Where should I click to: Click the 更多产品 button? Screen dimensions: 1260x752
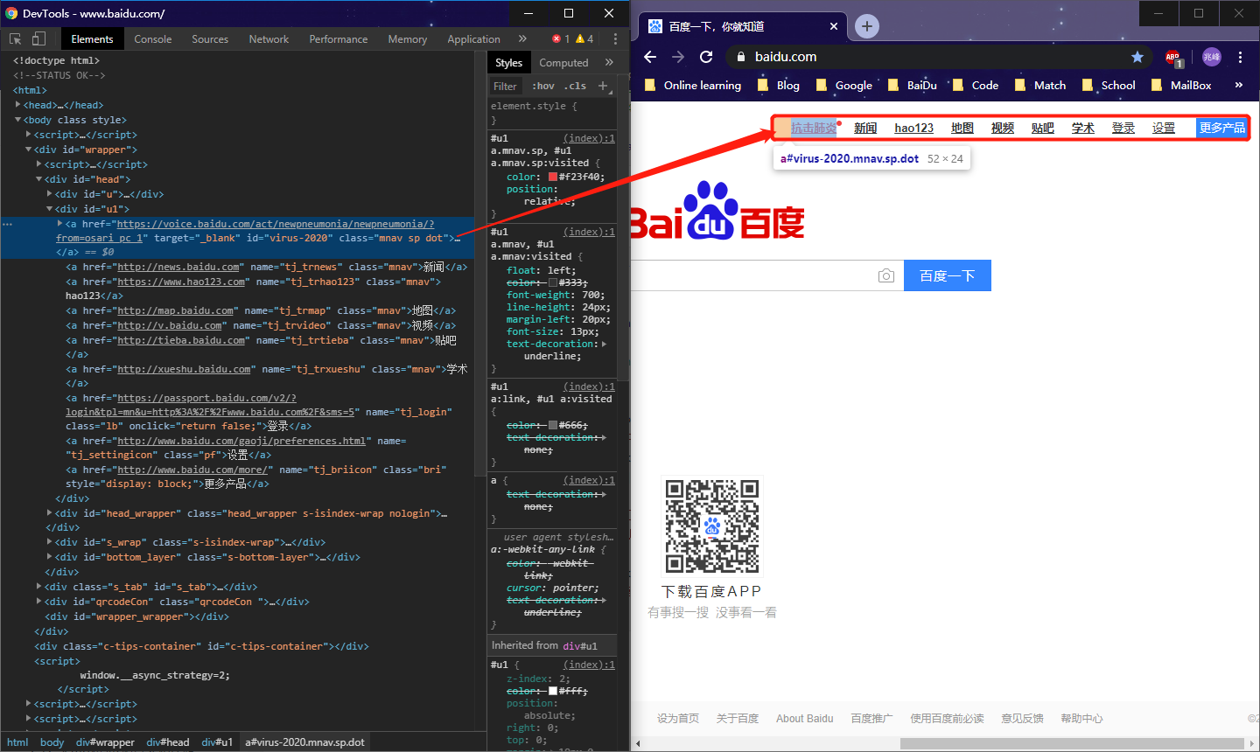[x=1221, y=128]
